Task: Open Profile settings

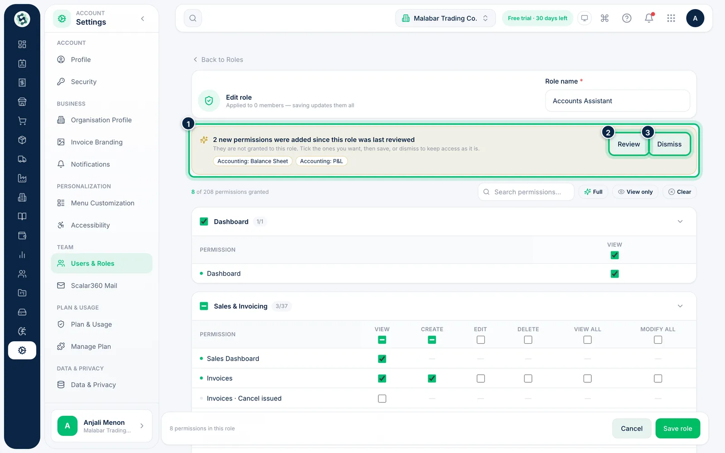Action: coord(101,60)
